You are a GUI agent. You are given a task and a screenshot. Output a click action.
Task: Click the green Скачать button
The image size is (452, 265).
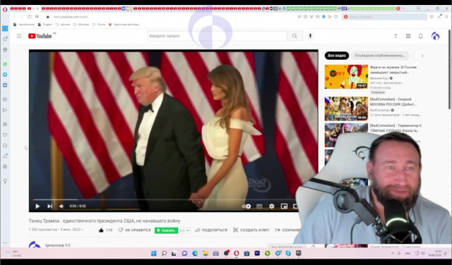pos(166,230)
